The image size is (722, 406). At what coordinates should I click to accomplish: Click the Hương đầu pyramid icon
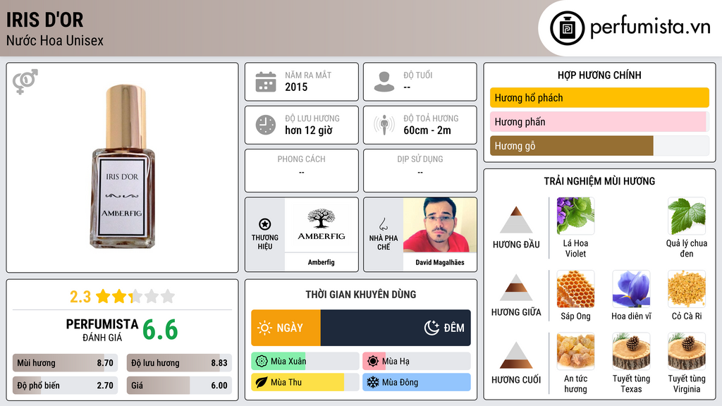tap(516, 220)
